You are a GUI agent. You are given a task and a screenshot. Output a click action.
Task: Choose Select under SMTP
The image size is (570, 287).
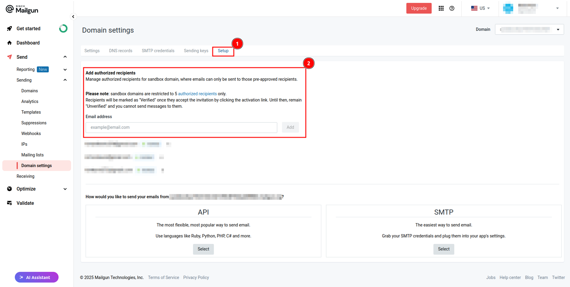click(x=444, y=249)
